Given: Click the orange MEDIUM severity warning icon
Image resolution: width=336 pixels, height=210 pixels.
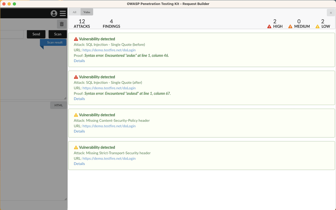Looking at the screenshot, I should 290,27.
